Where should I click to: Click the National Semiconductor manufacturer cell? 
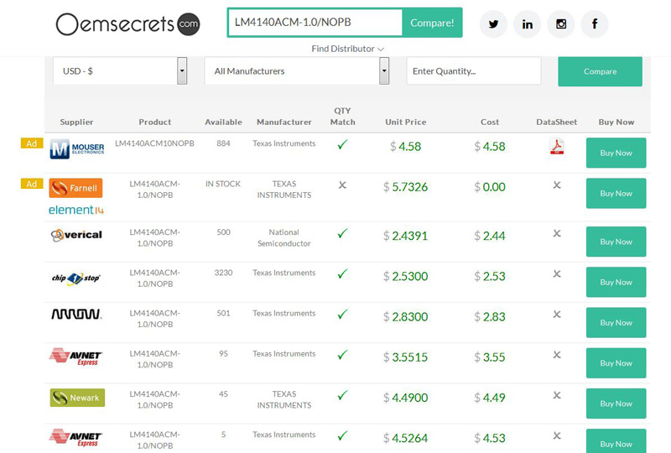point(284,237)
